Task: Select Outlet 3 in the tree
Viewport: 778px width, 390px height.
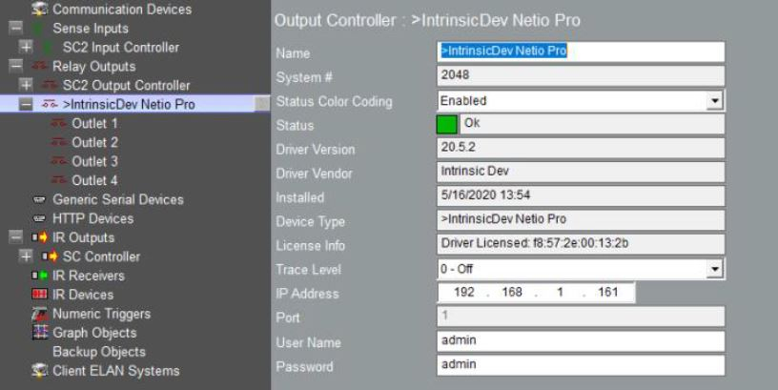Action: [x=94, y=161]
